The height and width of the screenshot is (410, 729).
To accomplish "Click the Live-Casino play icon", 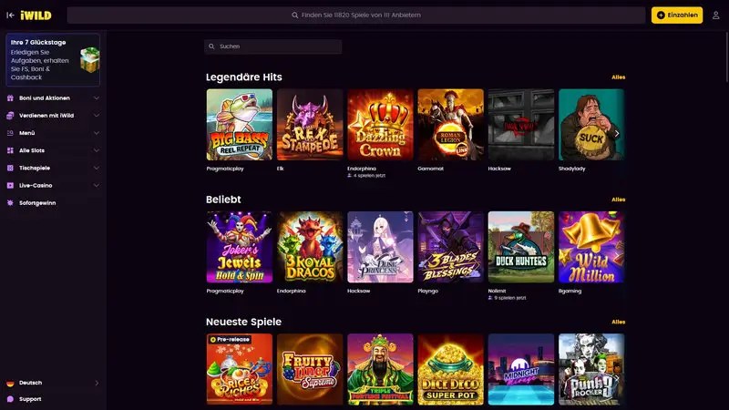I will click(x=10, y=186).
